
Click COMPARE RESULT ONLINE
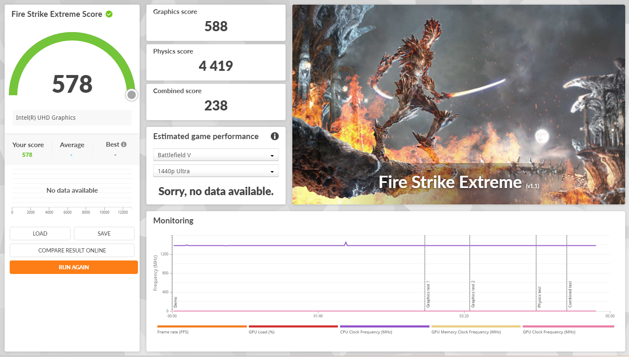(72, 250)
